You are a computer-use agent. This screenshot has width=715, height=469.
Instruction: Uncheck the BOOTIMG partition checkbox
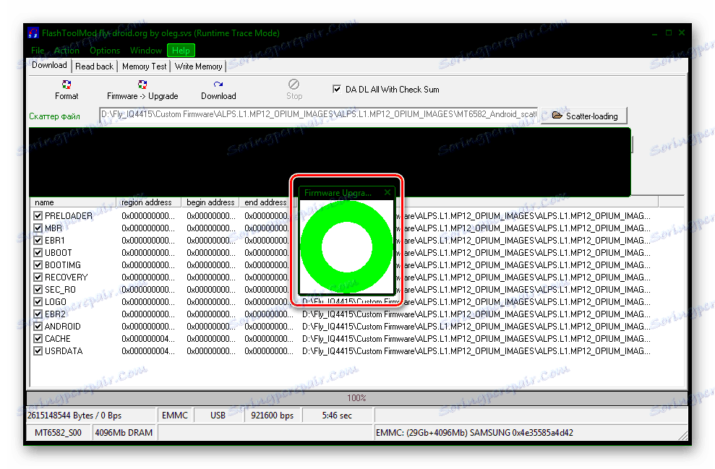coord(38,264)
